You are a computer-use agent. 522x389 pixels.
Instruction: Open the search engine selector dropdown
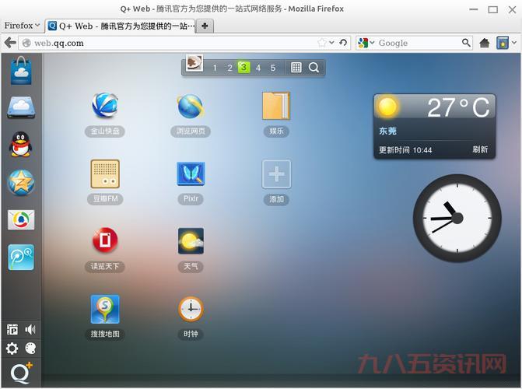366,43
